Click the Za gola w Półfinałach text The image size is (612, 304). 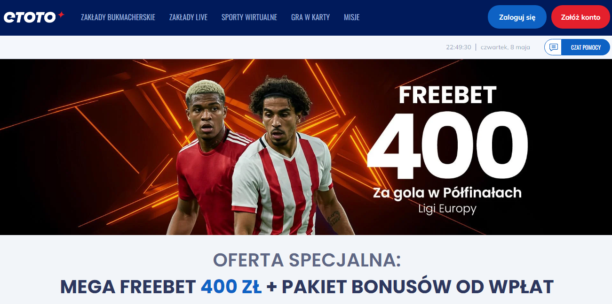447,192
